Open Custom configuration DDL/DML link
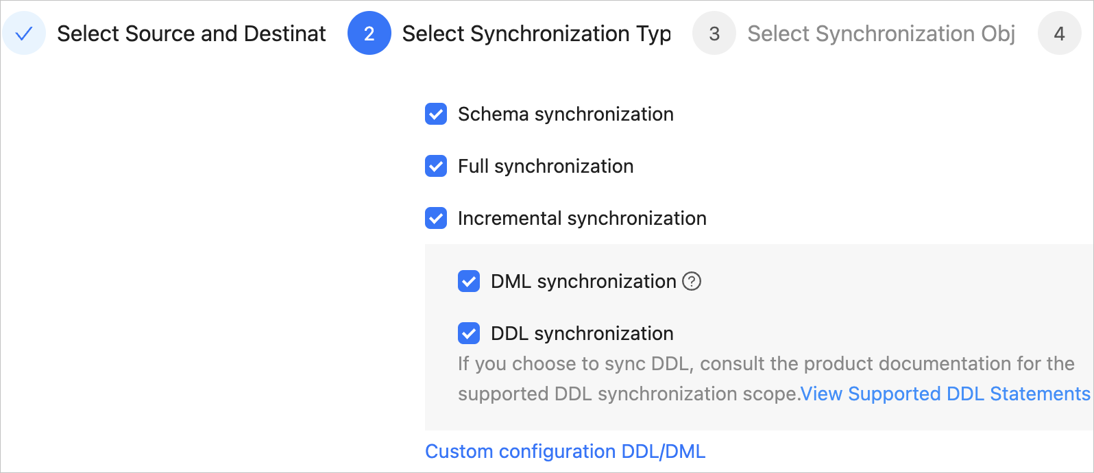 point(565,451)
